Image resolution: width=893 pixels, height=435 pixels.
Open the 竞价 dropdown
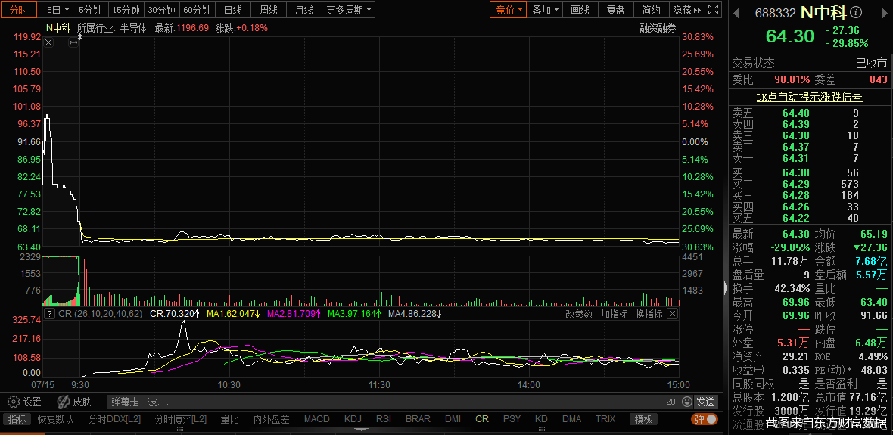509,10
